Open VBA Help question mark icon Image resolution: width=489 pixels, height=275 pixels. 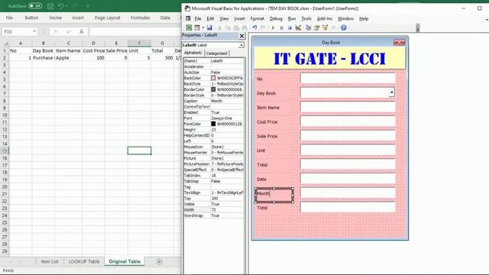[343, 27]
